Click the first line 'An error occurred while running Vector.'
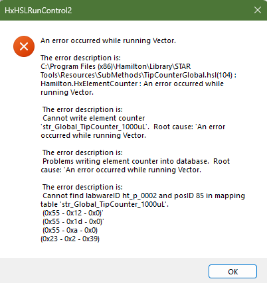Viewport: 267px width, 283px height. click(x=108, y=40)
